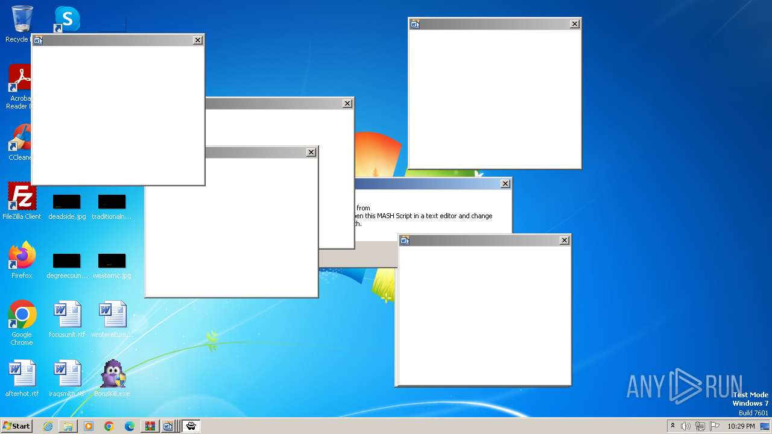Close the MASH Script message dialog
Image resolution: width=772 pixels, height=434 pixels.
coord(505,184)
